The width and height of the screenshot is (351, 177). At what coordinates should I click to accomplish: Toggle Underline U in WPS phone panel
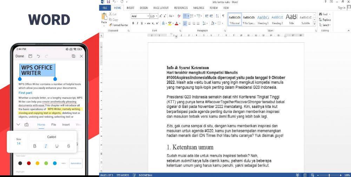57,146
